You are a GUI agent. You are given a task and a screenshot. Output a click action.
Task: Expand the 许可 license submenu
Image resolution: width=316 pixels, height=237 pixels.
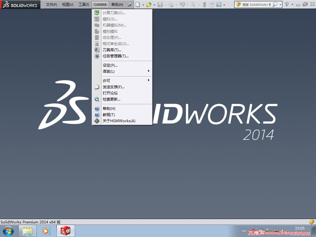pos(148,80)
